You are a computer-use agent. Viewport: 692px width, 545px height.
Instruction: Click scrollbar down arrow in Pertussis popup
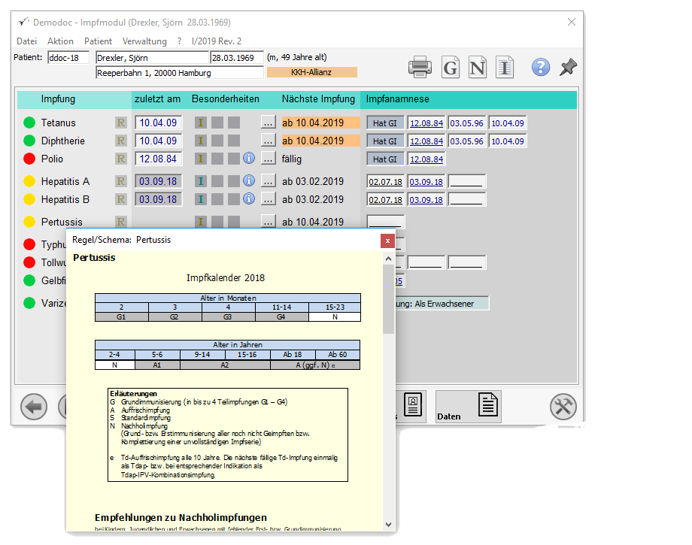coord(388,524)
